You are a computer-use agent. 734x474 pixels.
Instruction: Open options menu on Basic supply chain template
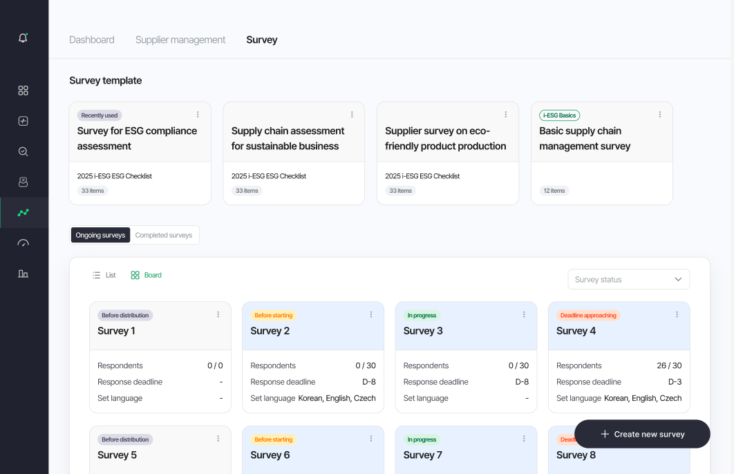pos(660,115)
